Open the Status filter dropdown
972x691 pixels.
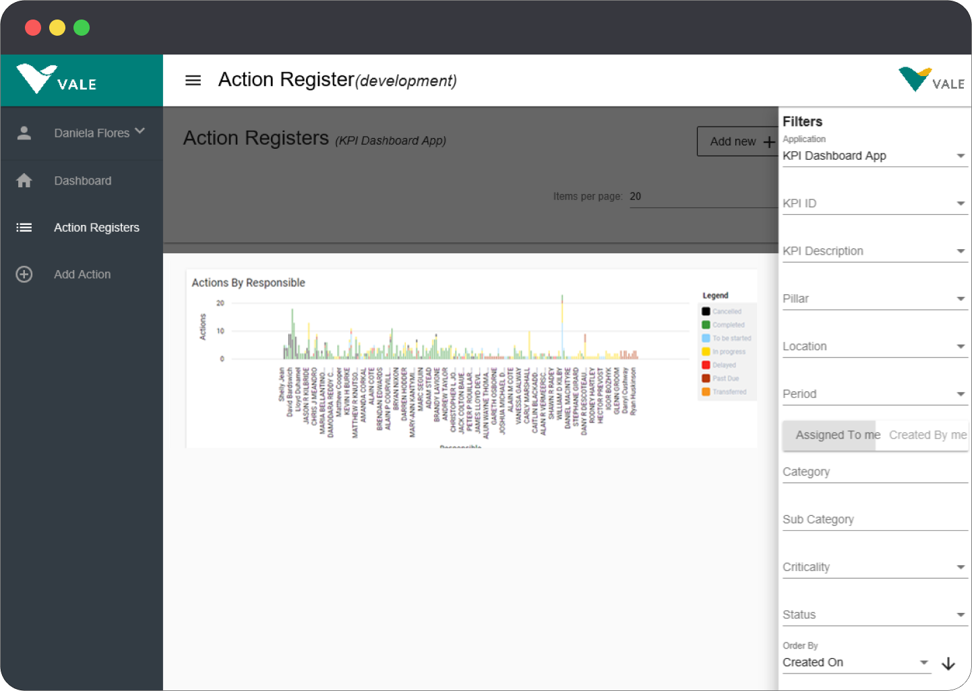tap(875, 615)
